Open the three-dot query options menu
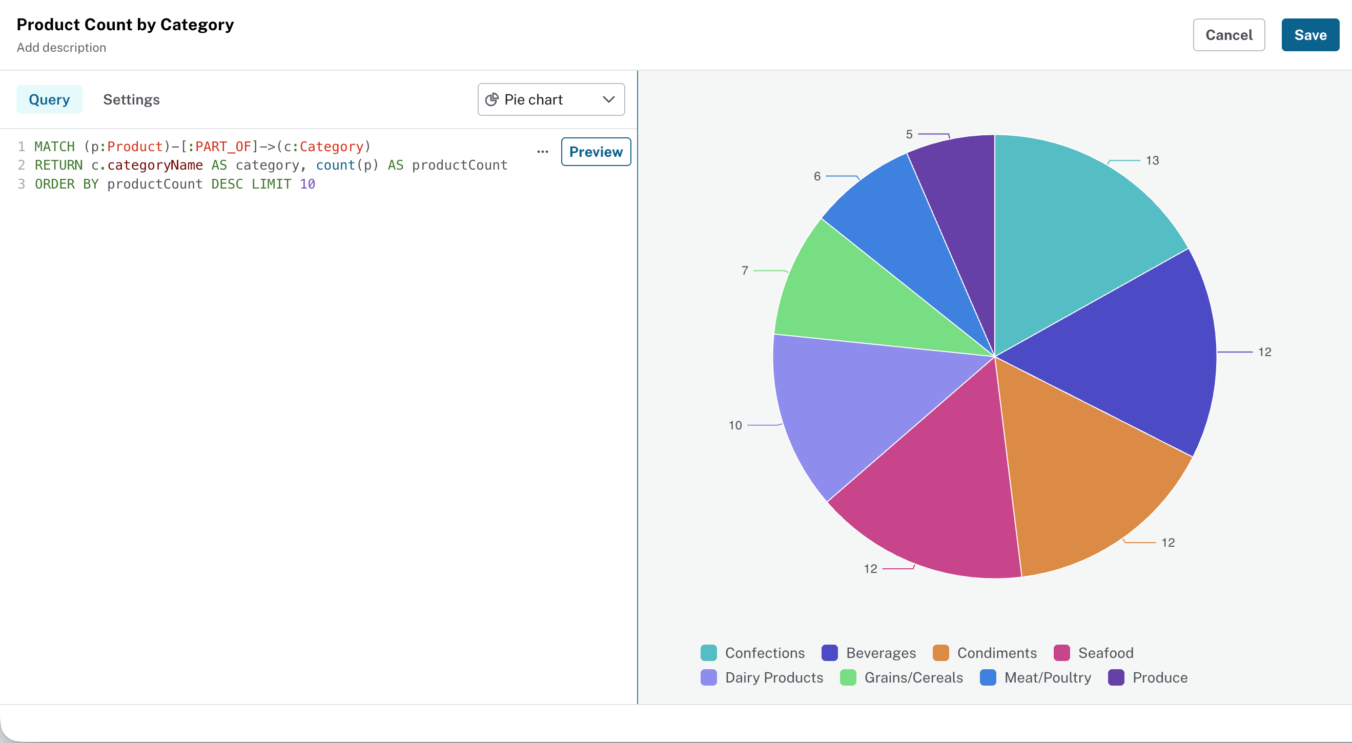 pyautogui.click(x=543, y=152)
